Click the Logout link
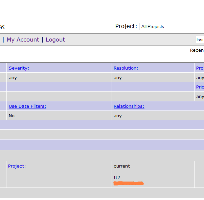204x200 pixels. pyautogui.click(x=55, y=40)
